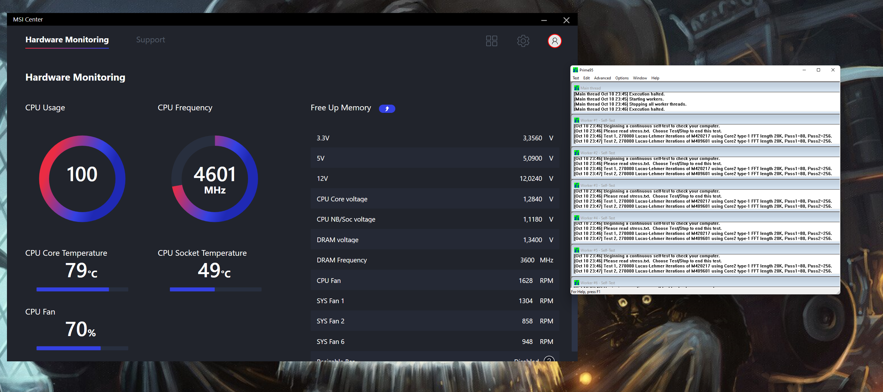Maximize the Prime95 window
Image resolution: width=883 pixels, height=392 pixels.
point(818,70)
